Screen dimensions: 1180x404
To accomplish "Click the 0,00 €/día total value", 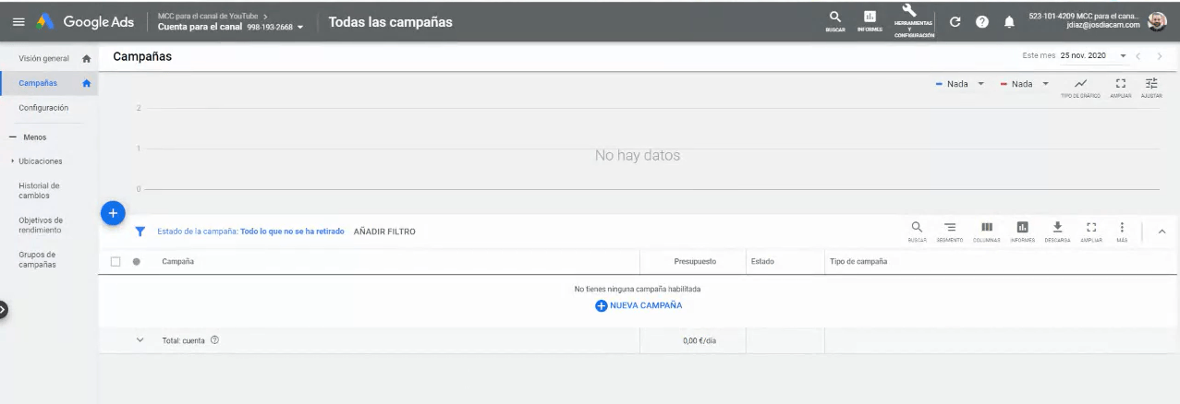I will (699, 340).
